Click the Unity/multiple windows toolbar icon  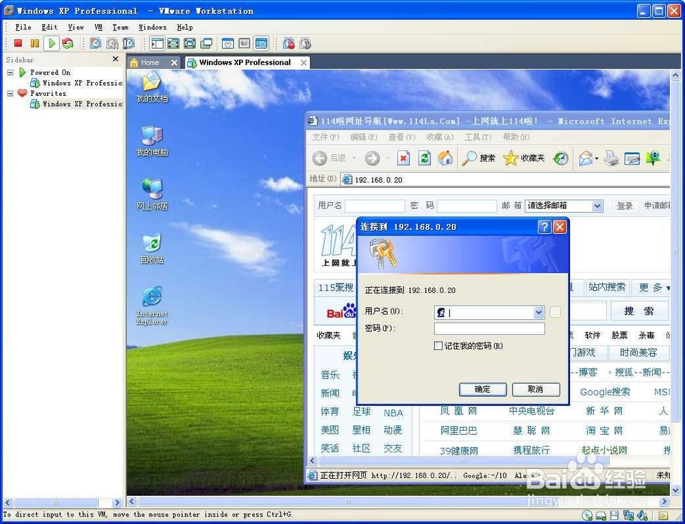(x=206, y=43)
